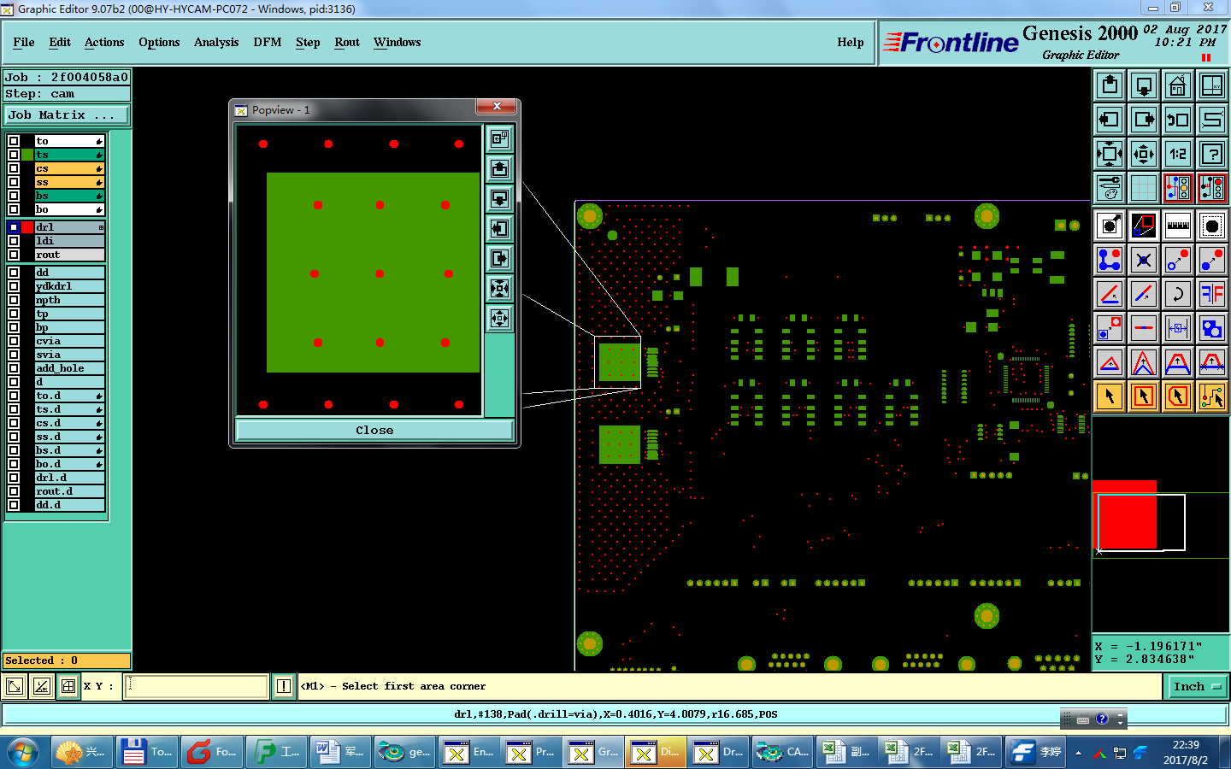Click the 1:2 scale icon
1231x769 pixels.
(x=1178, y=154)
